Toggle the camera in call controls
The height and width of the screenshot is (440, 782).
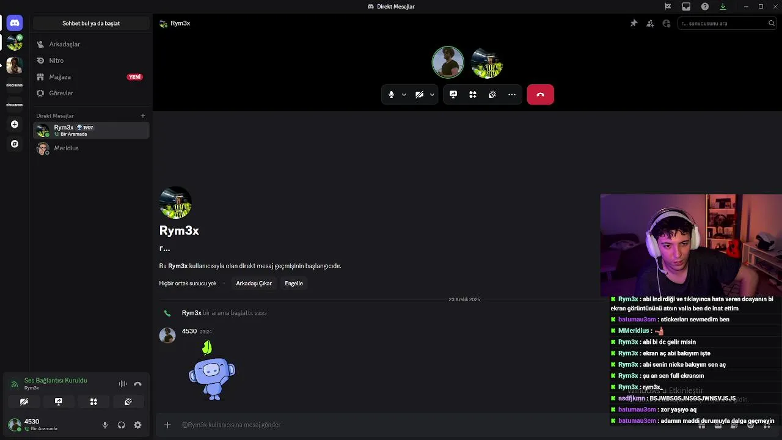[x=420, y=95]
